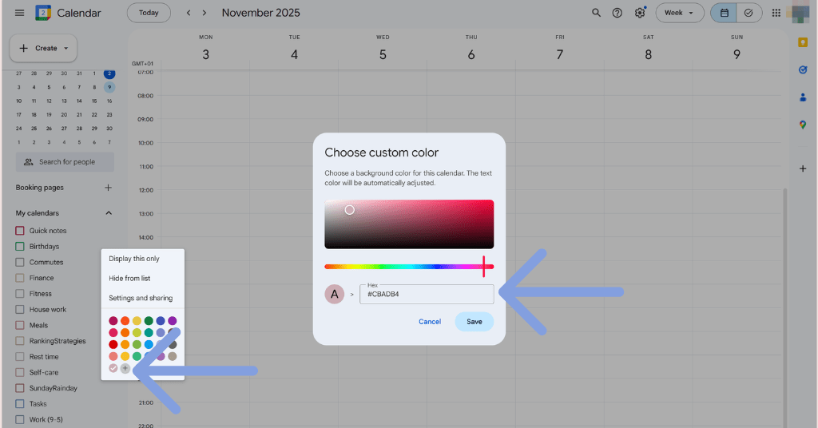Open the Google apps grid

776,13
